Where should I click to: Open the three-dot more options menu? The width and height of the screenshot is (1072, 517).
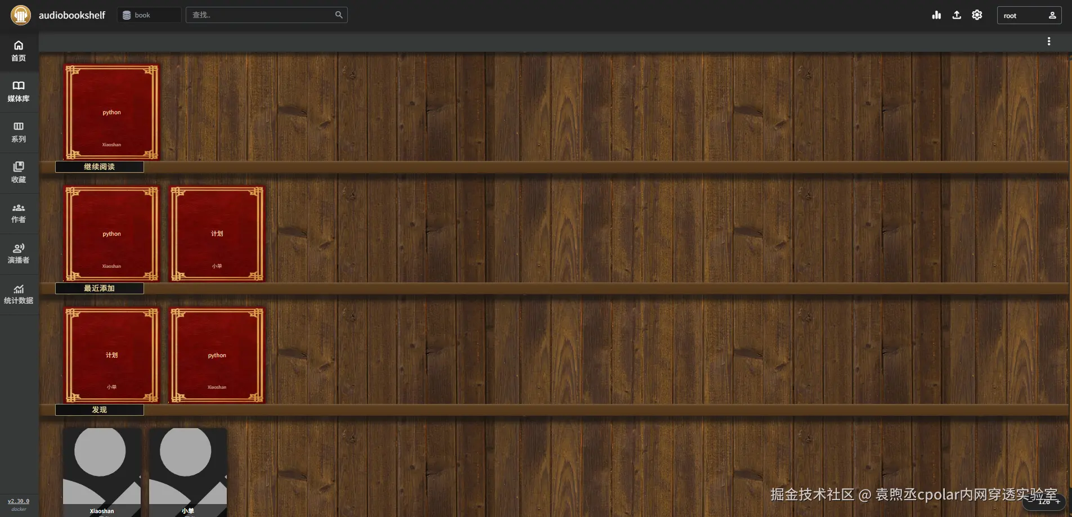[1049, 42]
